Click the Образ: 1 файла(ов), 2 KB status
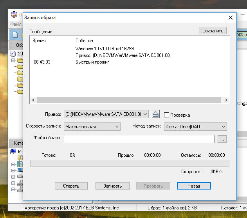Viewport: 247px width, 218px height. tap(172, 208)
